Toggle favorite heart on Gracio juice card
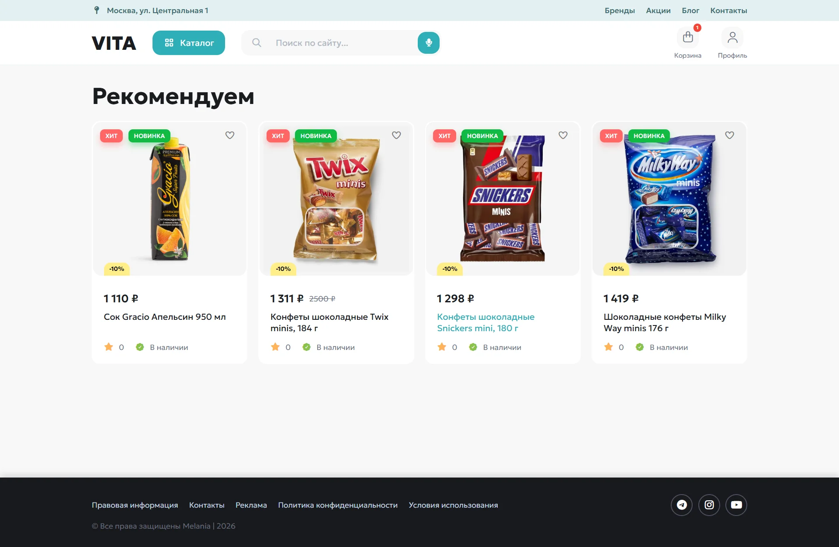Image resolution: width=839 pixels, height=547 pixels. [x=230, y=135]
